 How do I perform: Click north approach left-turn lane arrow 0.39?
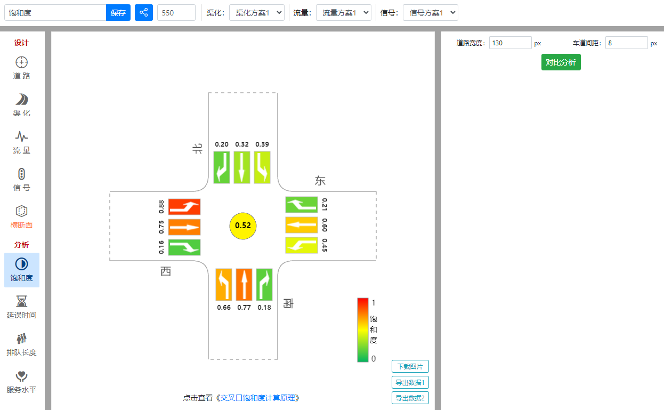tap(262, 167)
